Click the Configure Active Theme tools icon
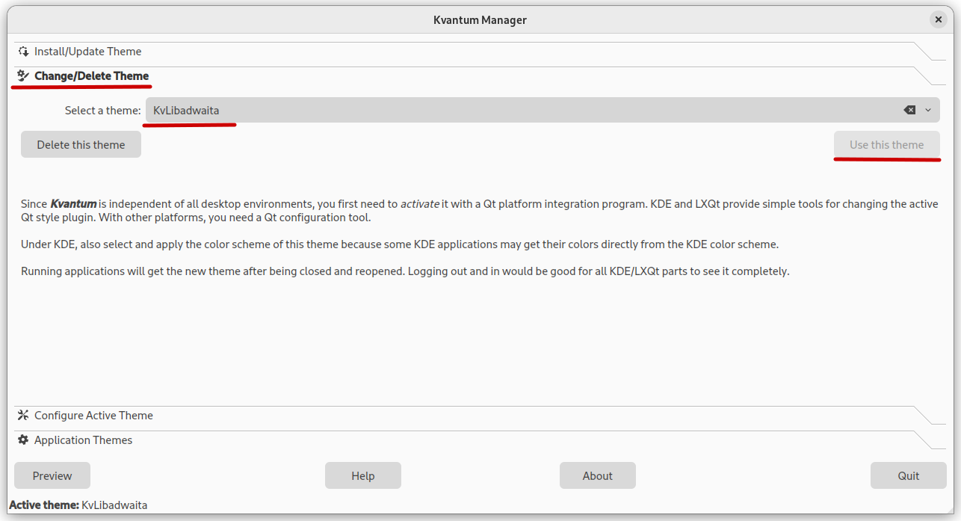 pyautogui.click(x=23, y=416)
